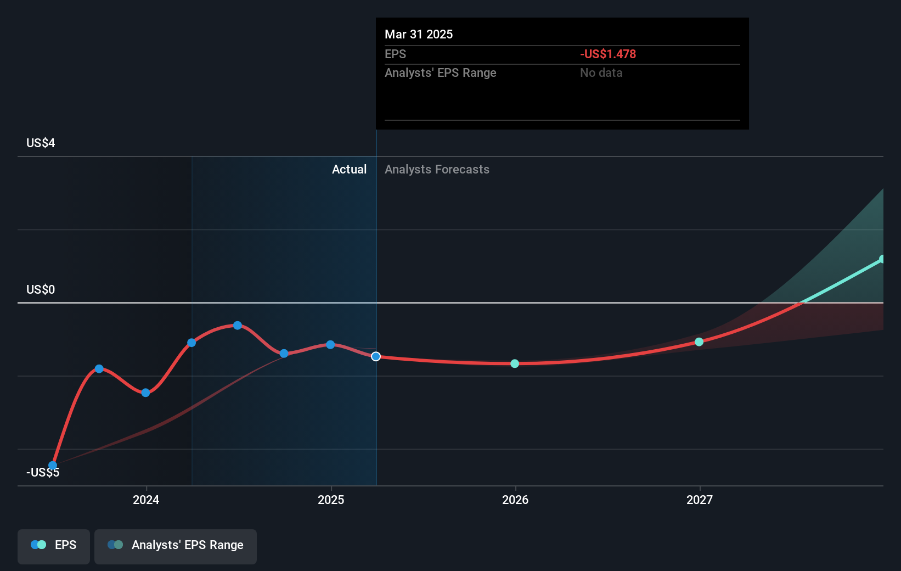Click the Analysts' EPS Range tooltip row label
901x571 pixels.
click(440, 73)
